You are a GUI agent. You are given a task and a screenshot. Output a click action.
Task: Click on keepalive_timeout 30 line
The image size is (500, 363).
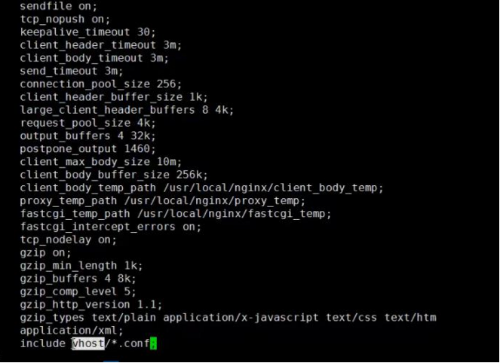click(88, 32)
